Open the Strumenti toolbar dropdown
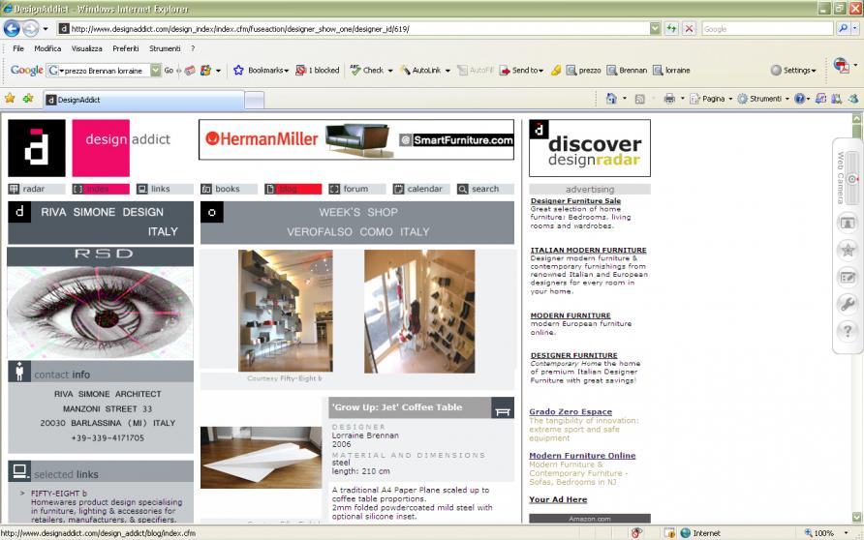The image size is (864, 540). (x=763, y=99)
